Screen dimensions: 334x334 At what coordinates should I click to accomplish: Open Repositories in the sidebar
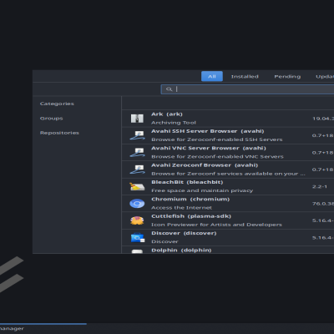(x=59, y=133)
